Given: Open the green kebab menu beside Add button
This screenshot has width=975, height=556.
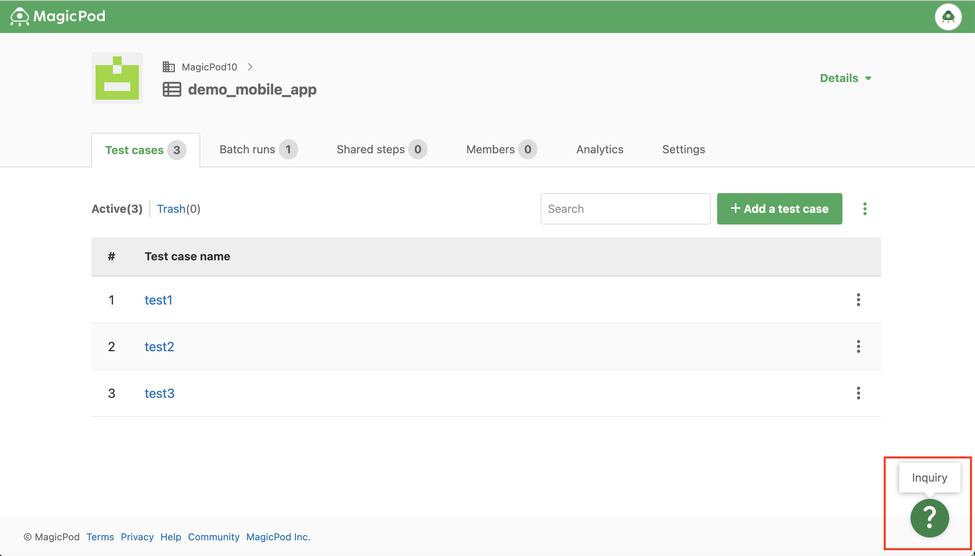Looking at the screenshot, I should (865, 209).
